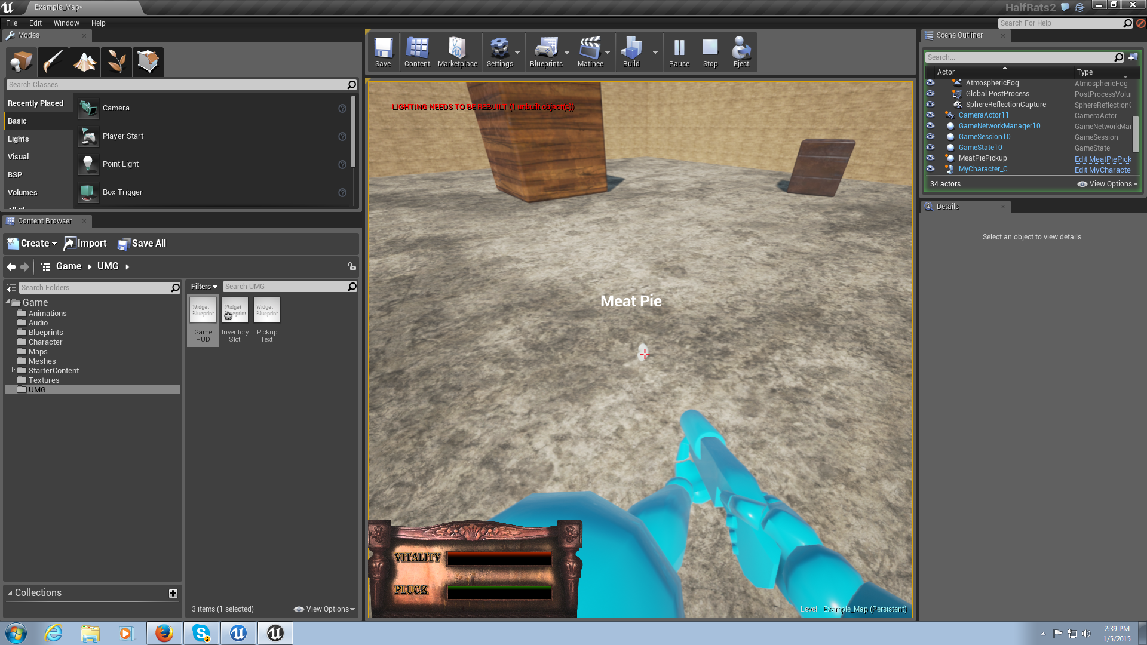Select the Volumes category tab
The width and height of the screenshot is (1147, 645).
point(38,192)
